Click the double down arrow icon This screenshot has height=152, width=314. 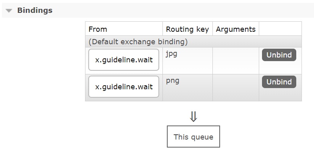click(x=193, y=117)
